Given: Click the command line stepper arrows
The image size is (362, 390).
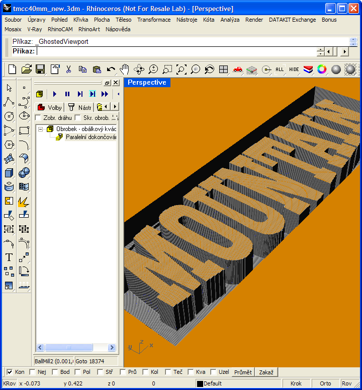Looking at the screenshot, I should [321, 52].
